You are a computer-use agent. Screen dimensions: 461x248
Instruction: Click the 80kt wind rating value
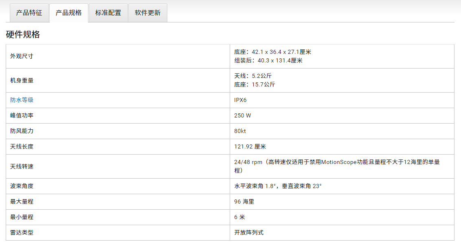pyautogui.click(x=240, y=131)
